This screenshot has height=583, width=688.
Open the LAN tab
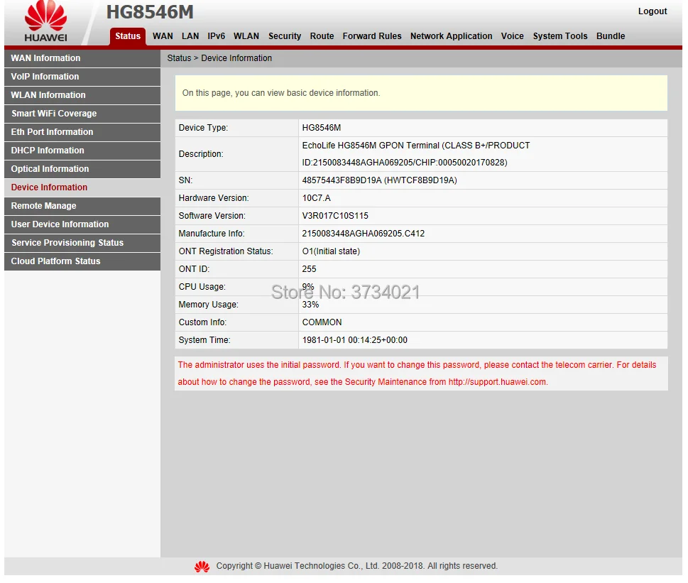[x=190, y=36]
